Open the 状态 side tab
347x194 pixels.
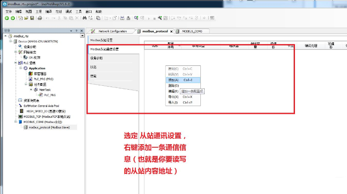pyautogui.click(x=114, y=67)
